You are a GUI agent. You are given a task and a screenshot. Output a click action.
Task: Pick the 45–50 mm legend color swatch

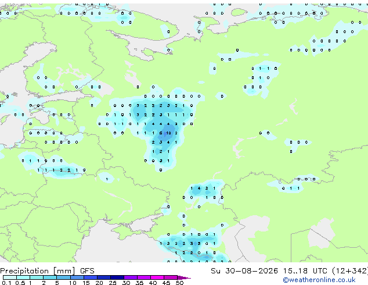[x=171, y=277]
